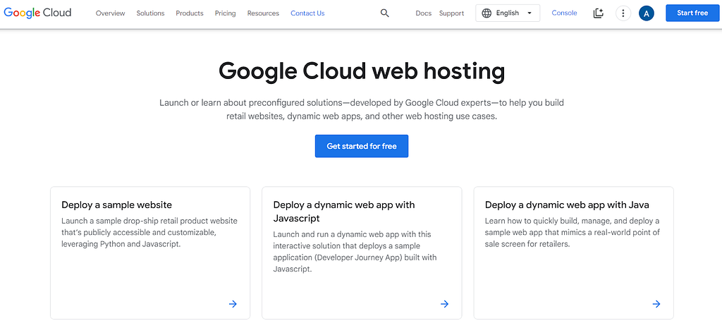Click arrow on Javascript web app card

click(x=444, y=304)
